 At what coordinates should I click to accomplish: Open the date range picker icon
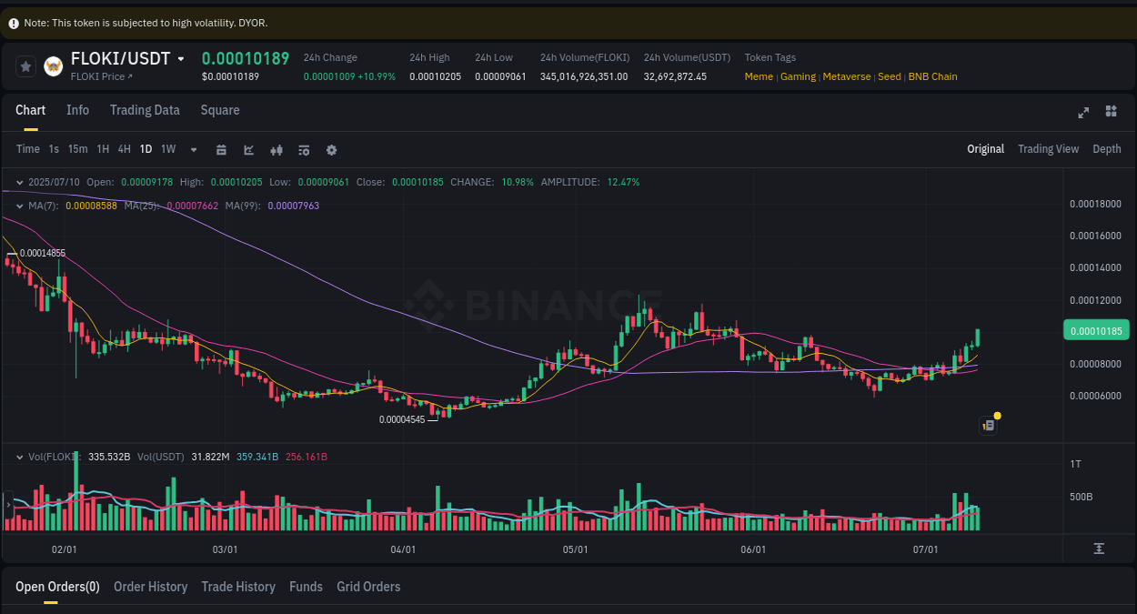pos(221,149)
